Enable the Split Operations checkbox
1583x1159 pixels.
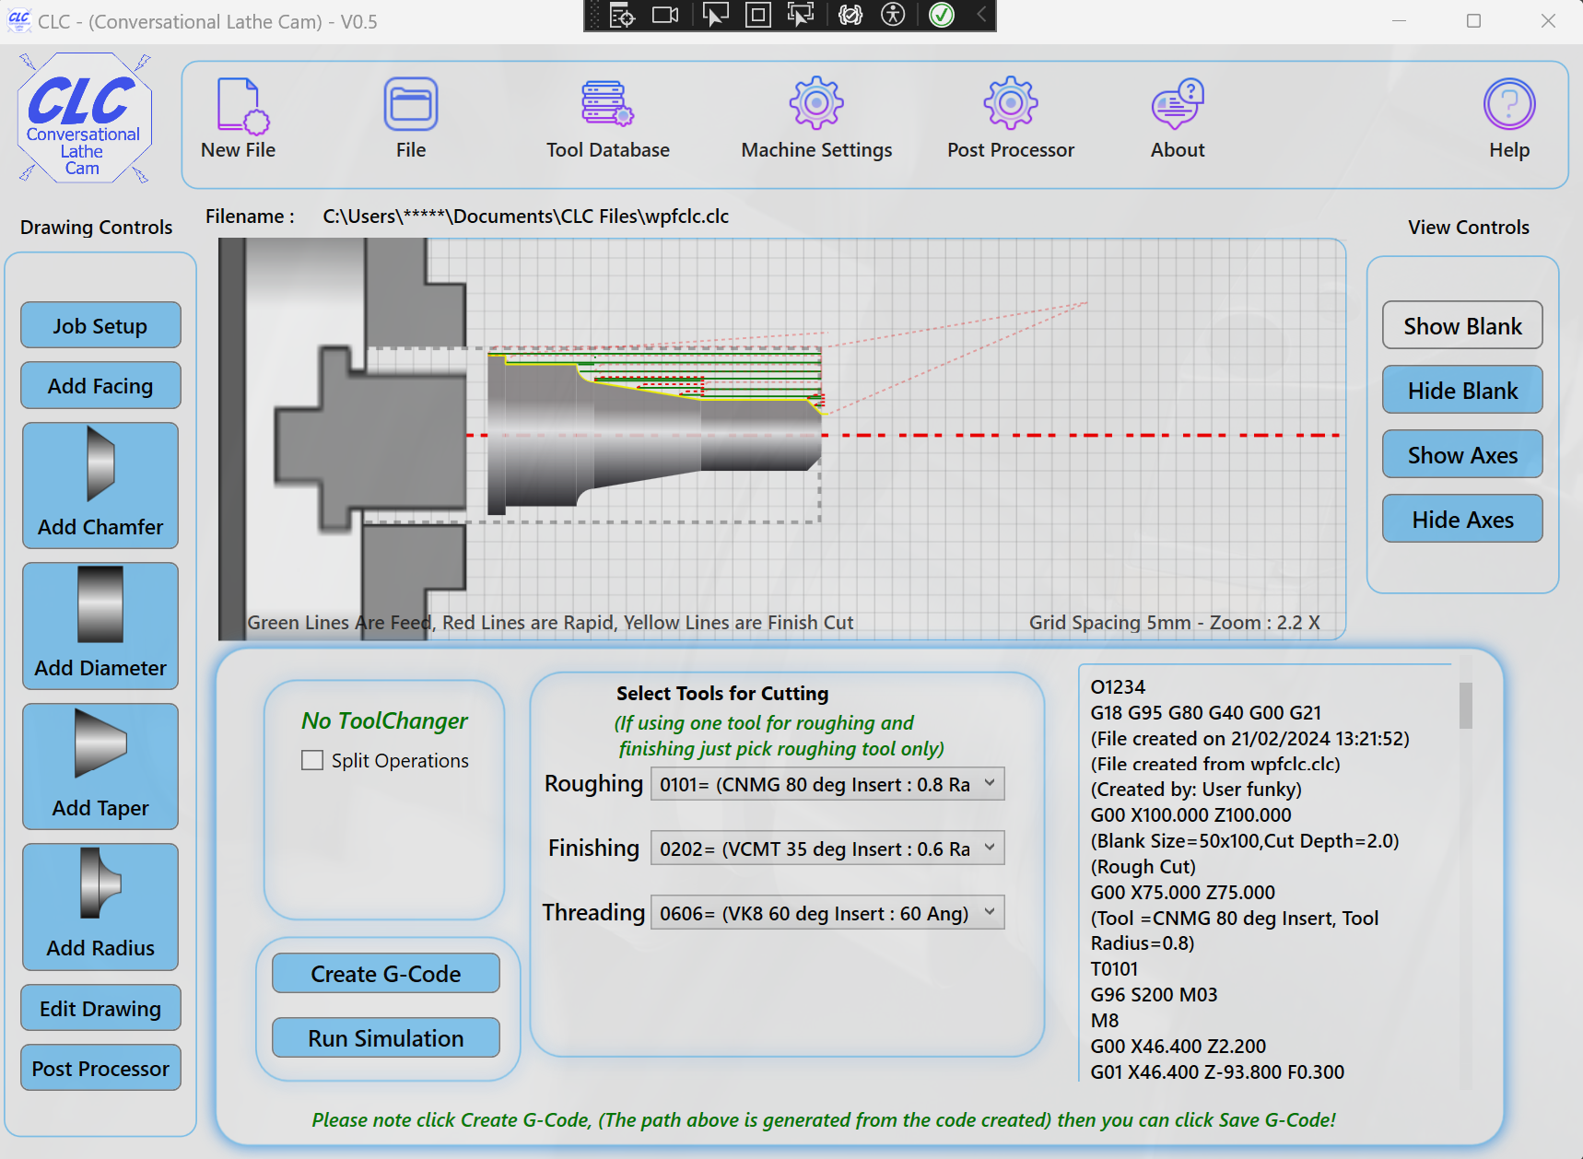click(x=312, y=760)
